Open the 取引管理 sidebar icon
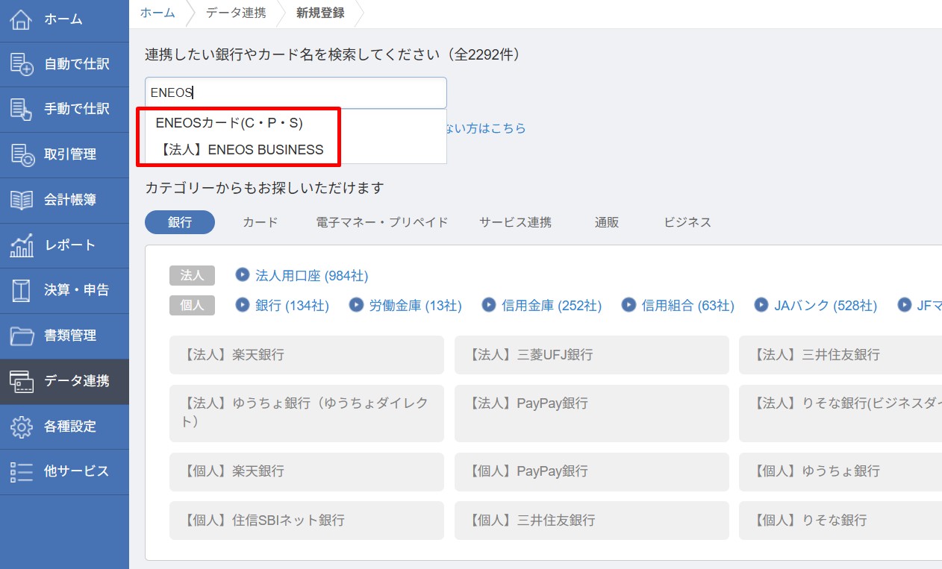Screen dimensions: 942x569 pos(21,154)
